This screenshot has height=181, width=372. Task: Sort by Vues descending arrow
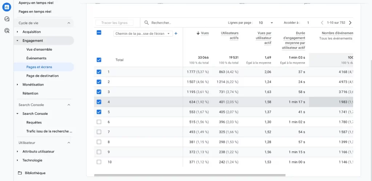tap(198, 33)
